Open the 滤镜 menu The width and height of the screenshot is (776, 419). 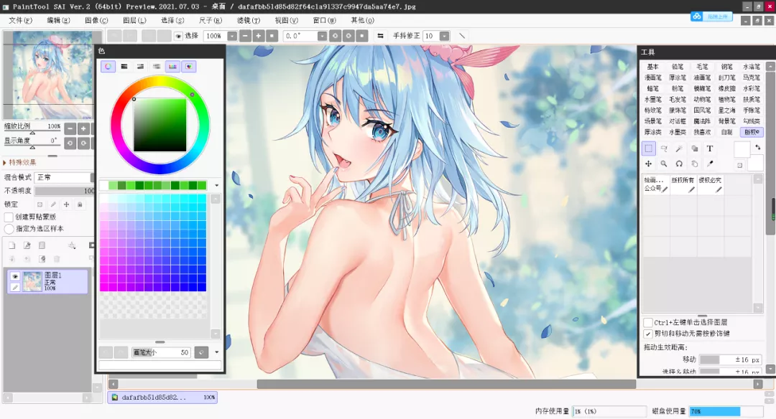tap(249, 20)
